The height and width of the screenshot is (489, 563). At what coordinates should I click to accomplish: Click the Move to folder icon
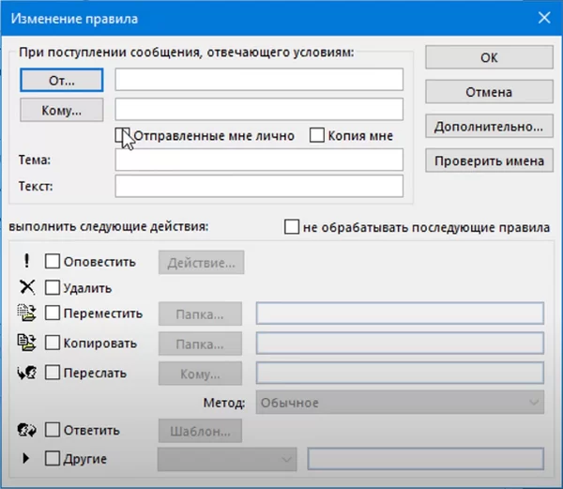(x=26, y=313)
